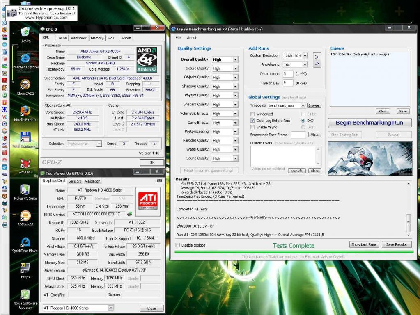Open the Overall Quality dropdown
The height and width of the screenshot is (315, 420).
(235, 60)
